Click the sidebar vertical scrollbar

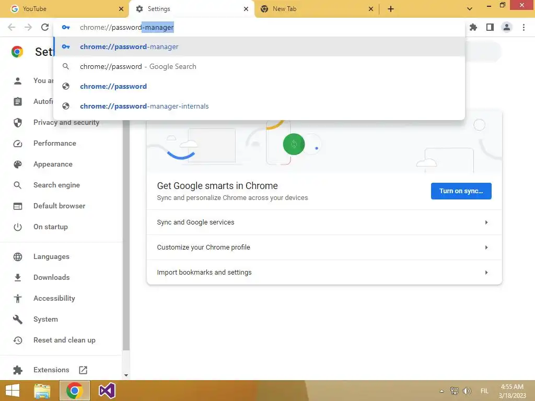(126, 235)
